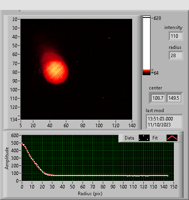Click the Amplitude axis label
189x200 pixels.
pyautogui.click(x=7, y=158)
